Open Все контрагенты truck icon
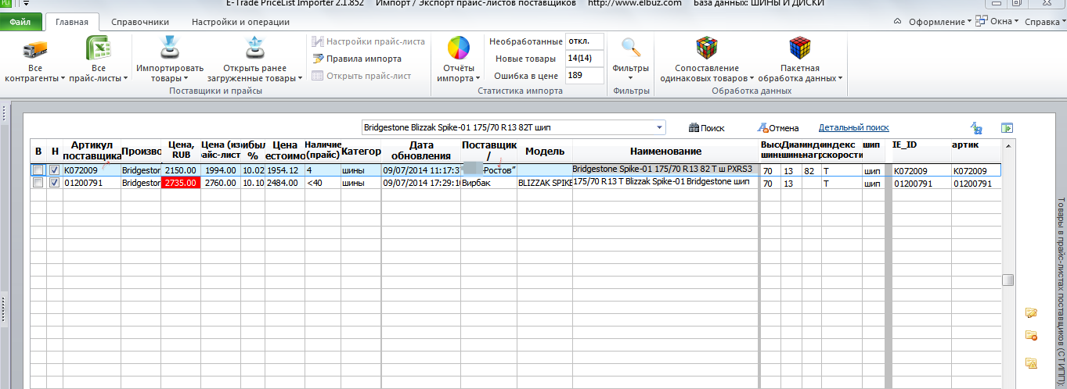This screenshot has width=1067, height=389. point(35,50)
